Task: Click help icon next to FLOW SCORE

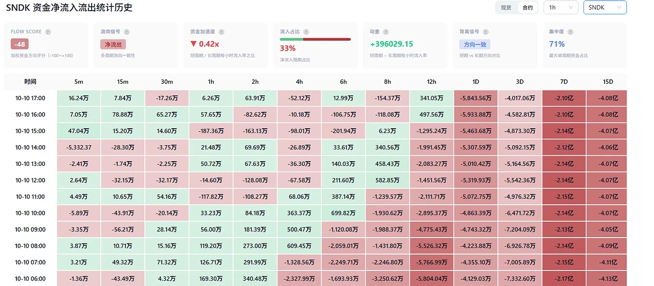Action: (x=48, y=32)
